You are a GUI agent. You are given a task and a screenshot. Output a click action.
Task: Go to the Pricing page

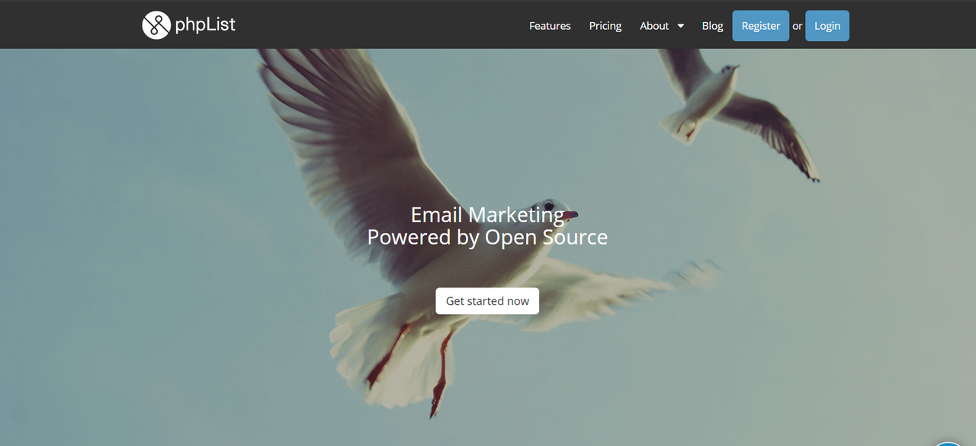605,26
